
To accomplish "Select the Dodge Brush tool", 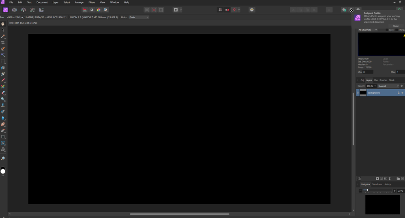I will point(3,99).
